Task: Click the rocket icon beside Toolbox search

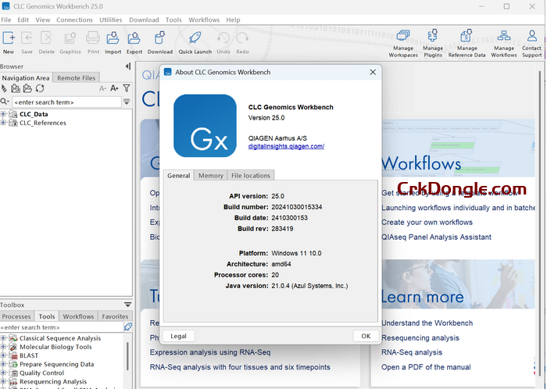Action: (128, 327)
